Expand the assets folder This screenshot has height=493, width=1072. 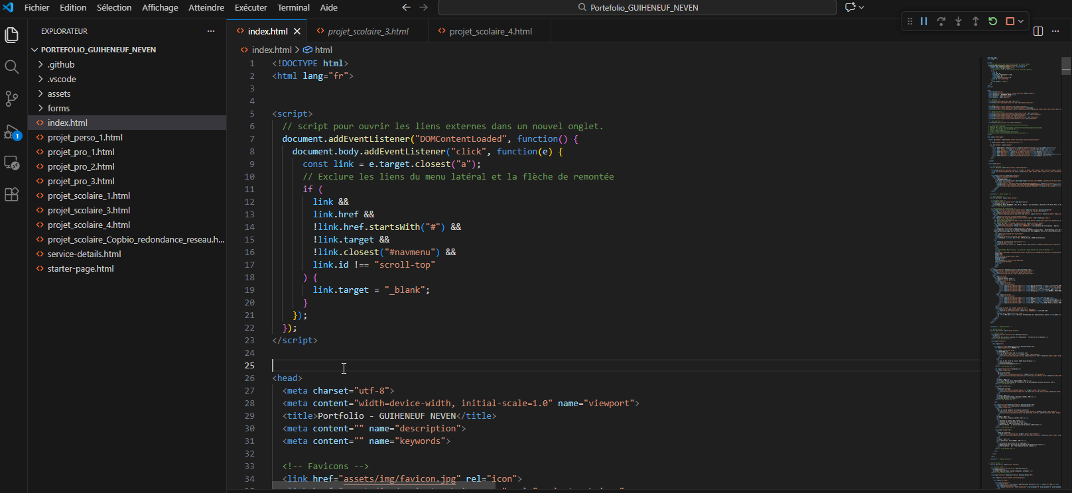point(58,93)
